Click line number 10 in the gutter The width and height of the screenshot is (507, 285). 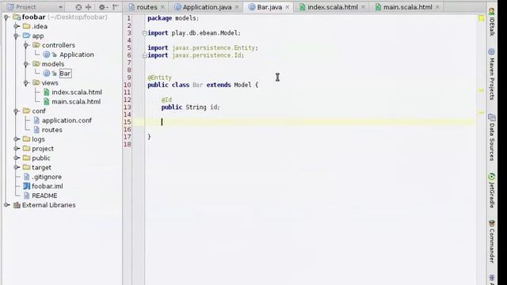[128, 85]
